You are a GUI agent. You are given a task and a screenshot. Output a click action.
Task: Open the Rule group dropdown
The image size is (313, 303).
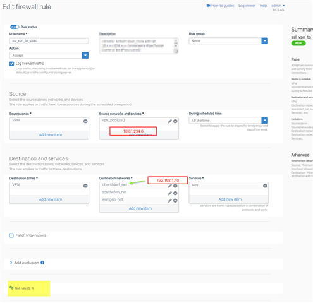(x=228, y=41)
